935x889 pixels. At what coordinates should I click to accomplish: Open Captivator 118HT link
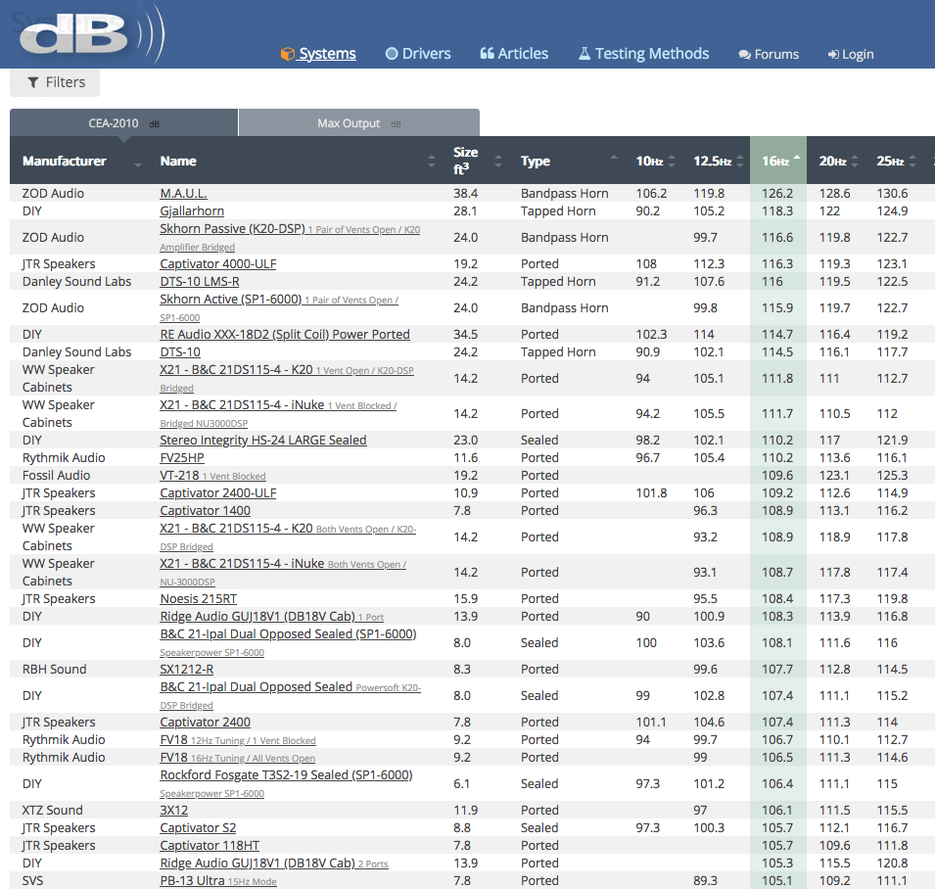tap(210, 846)
